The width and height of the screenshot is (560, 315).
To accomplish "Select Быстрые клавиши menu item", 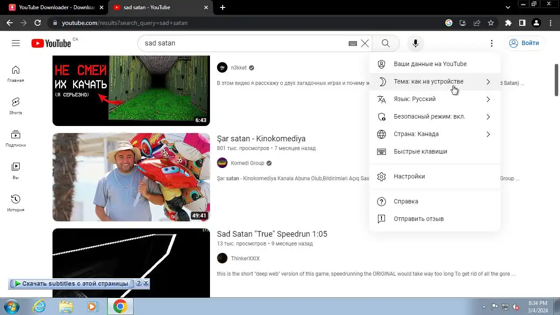I will (x=434, y=151).
